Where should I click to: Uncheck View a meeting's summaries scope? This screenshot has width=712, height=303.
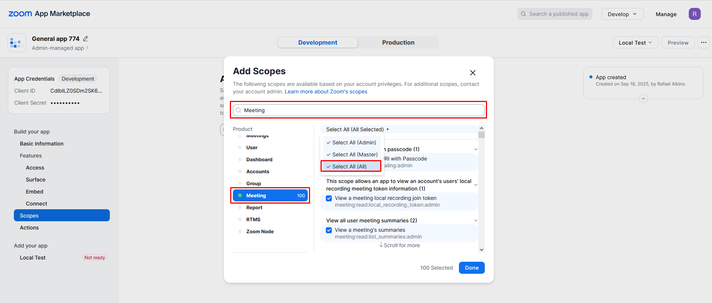pyautogui.click(x=329, y=230)
